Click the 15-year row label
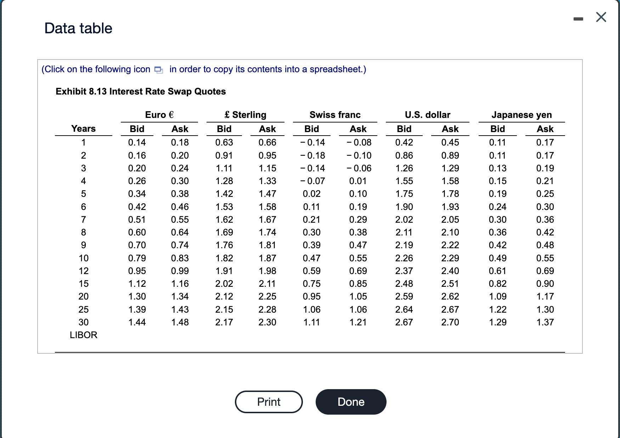This screenshot has height=438, width=620. point(83,284)
